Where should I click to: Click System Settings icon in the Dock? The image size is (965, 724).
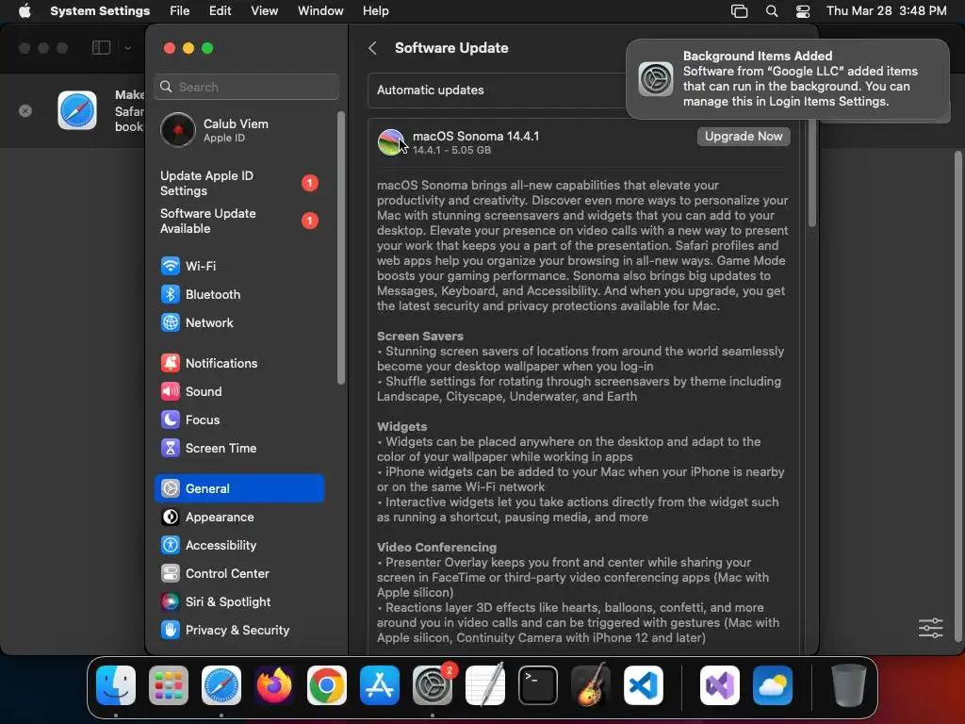pos(433,685)
